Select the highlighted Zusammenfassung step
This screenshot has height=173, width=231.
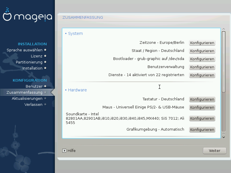24,92
